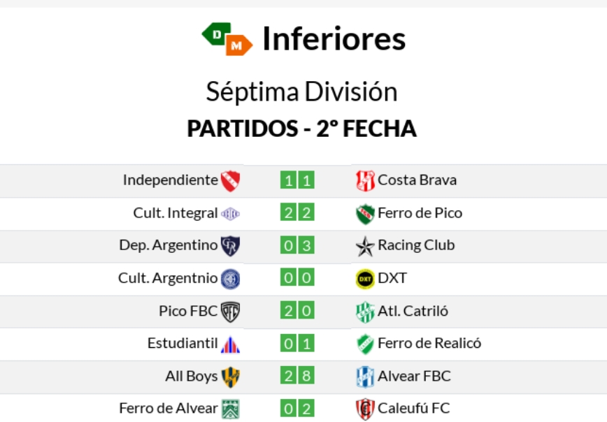607x422 pixels.
Task: Click the Caleufú FC crest
Action: 365,409
